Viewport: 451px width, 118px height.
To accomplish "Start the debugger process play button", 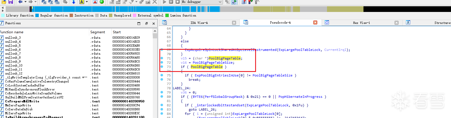I will pyautogui.click(x=164, y=2).
